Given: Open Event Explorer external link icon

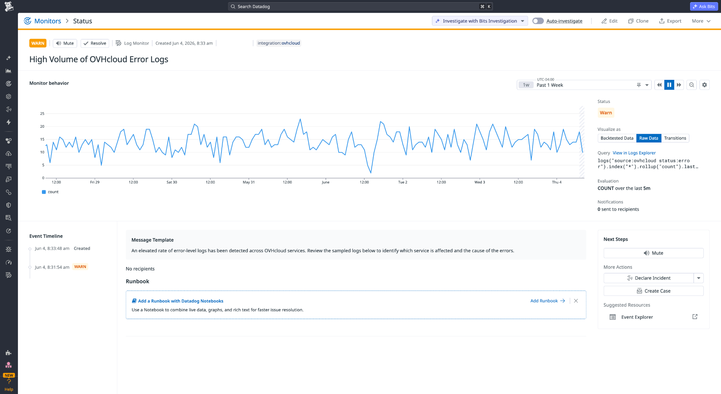Looking at the screenshot, I should tap(695, 317).
